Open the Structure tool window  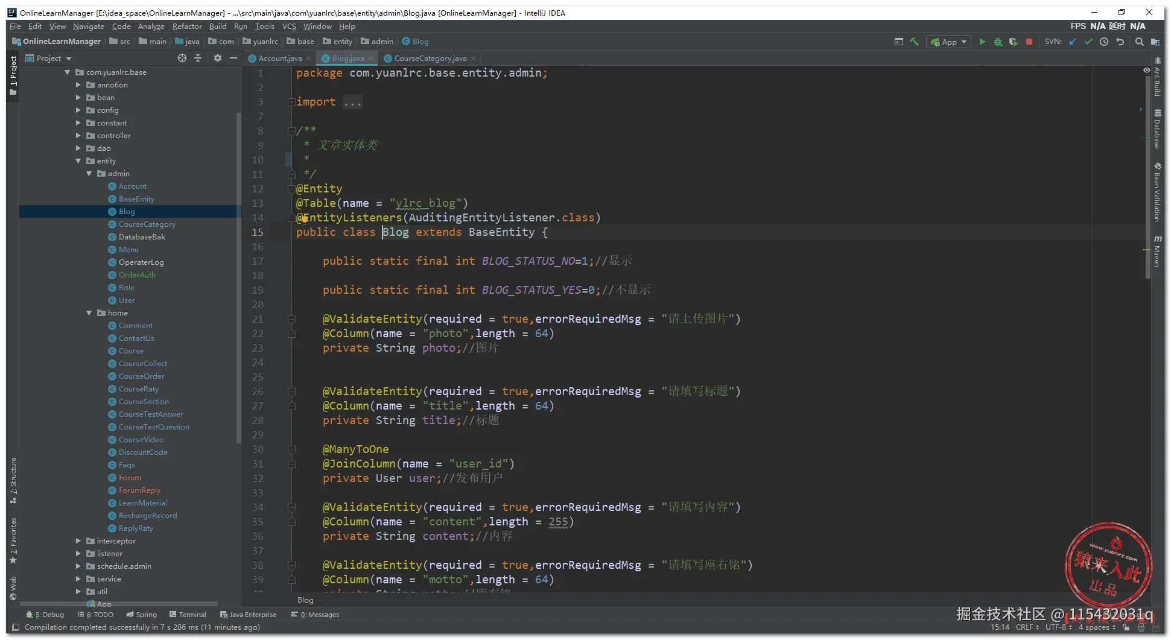click(13, 480)
